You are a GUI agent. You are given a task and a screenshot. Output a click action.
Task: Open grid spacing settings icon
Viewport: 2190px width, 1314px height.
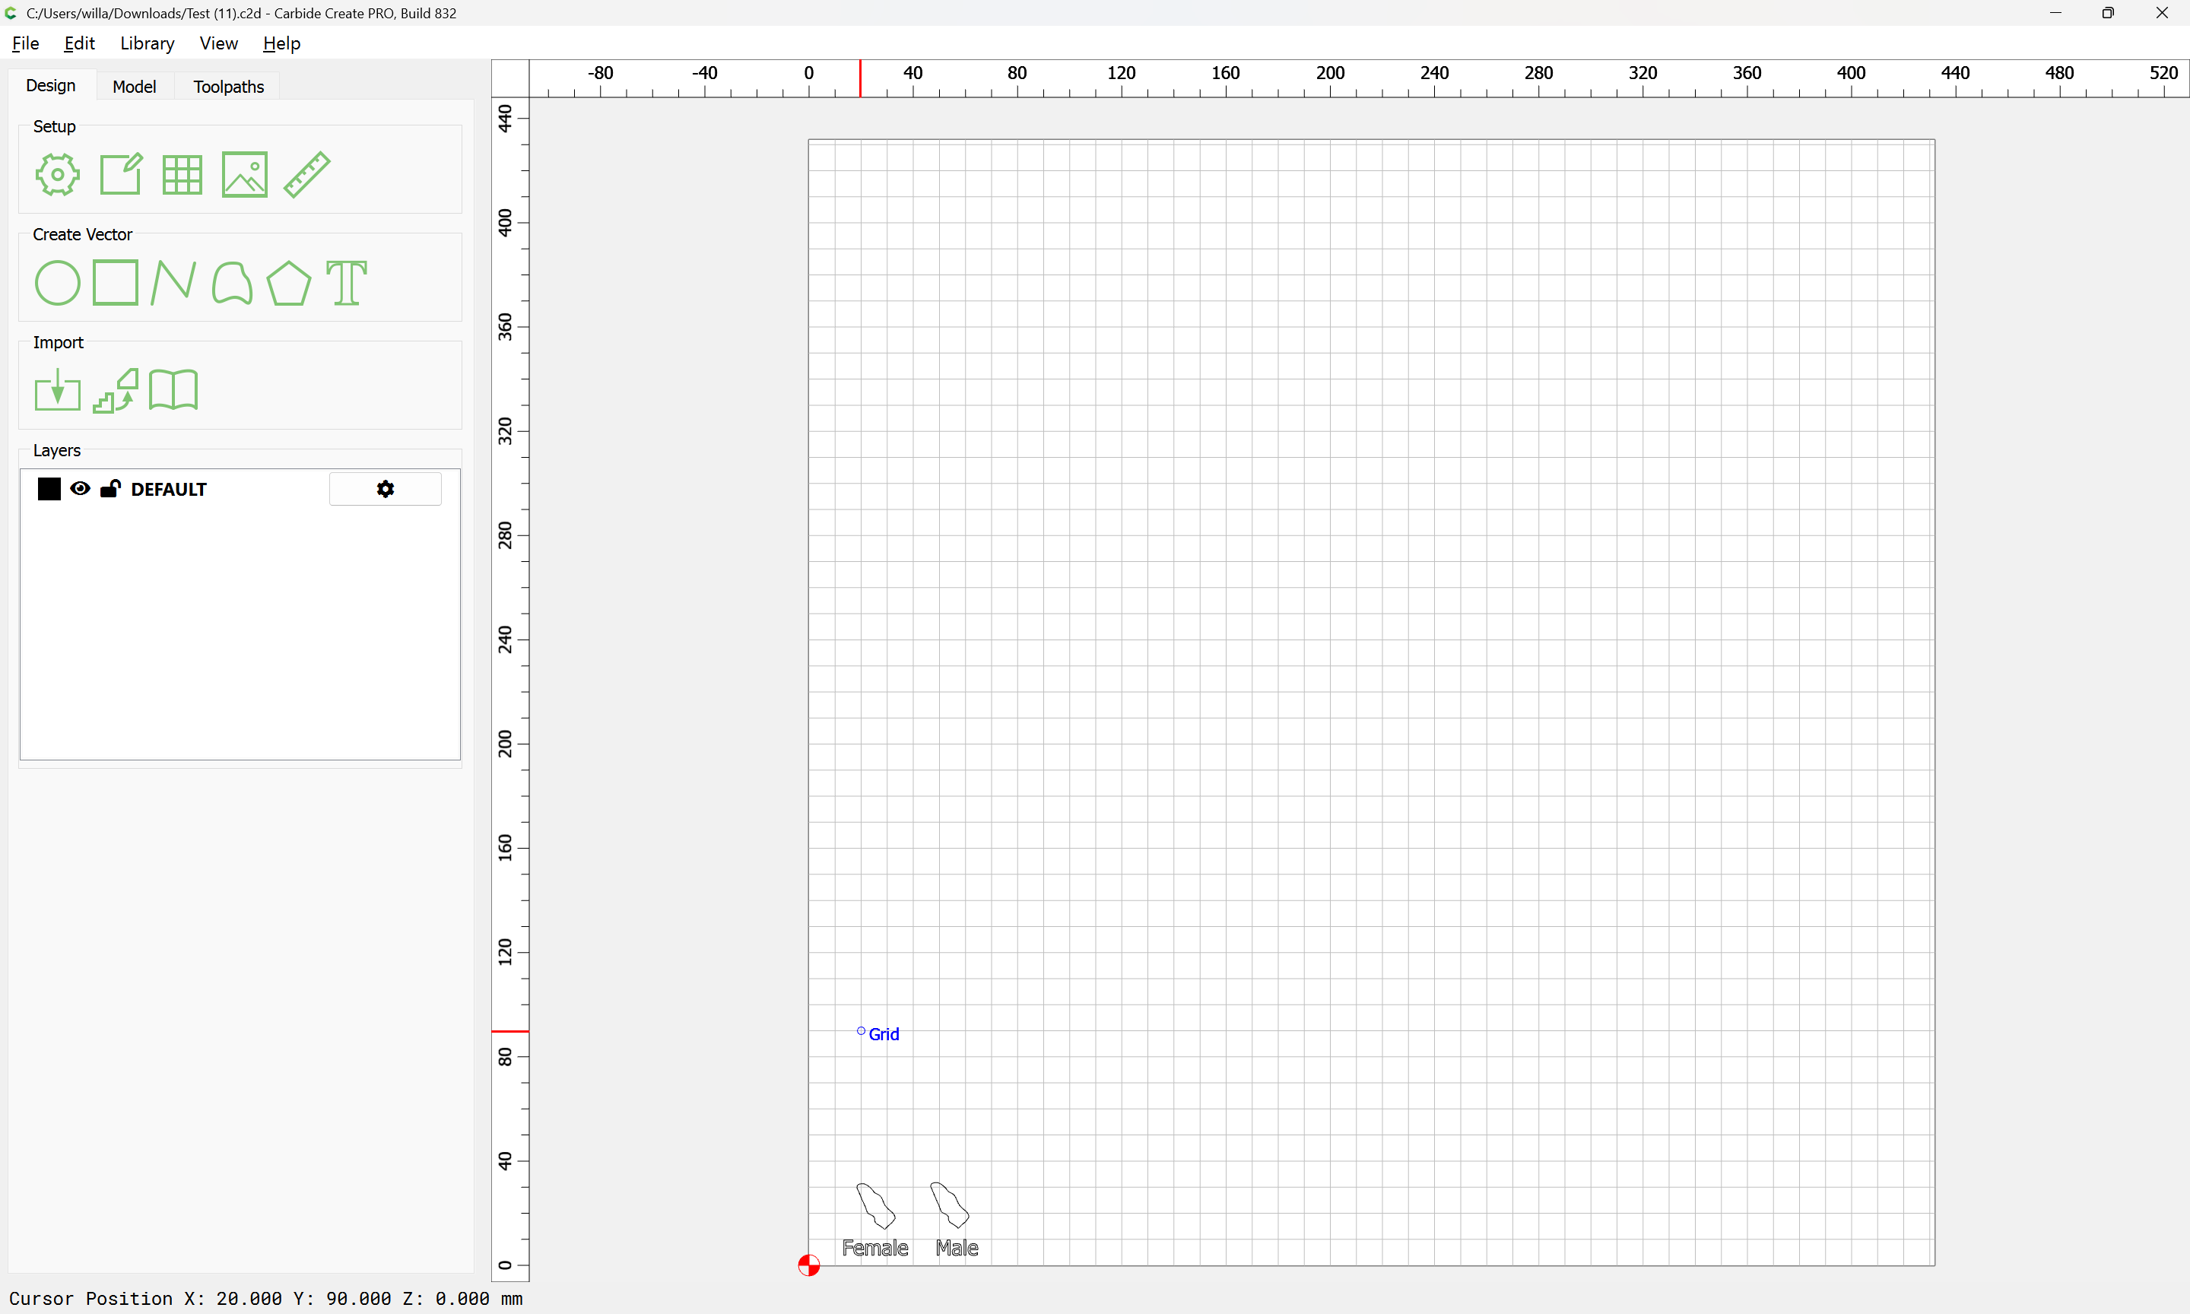click(x=182, y=174)
